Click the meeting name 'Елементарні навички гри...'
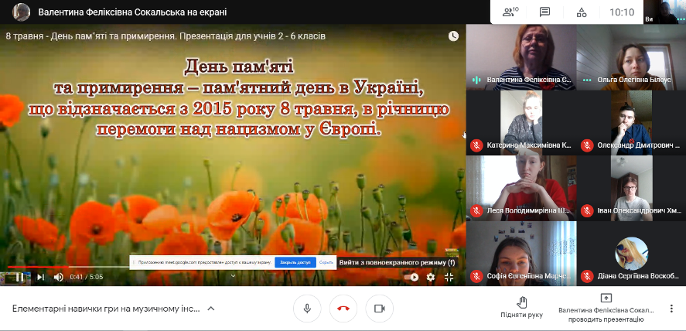 106,309
